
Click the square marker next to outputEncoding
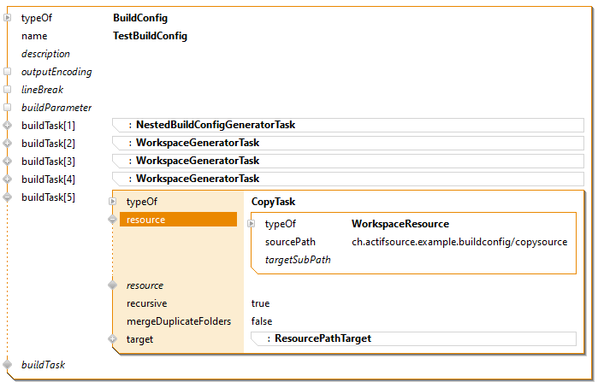click(x=8, y=72)
